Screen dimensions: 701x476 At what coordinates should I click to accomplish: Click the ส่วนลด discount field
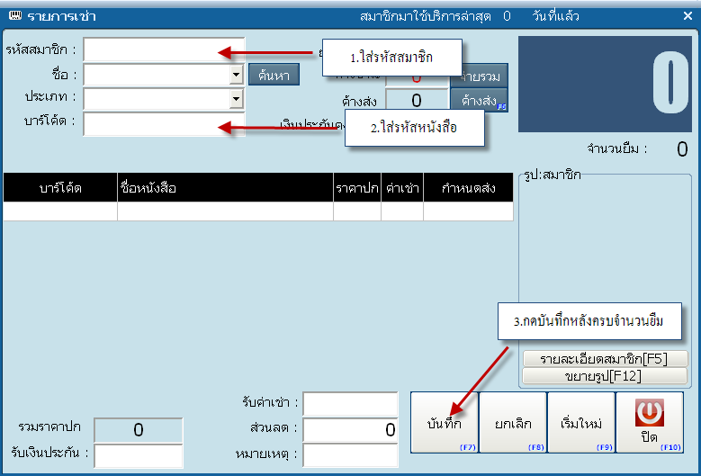click(x=350, y=430)
